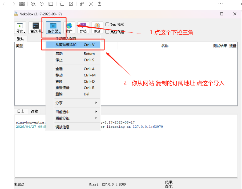242x189 pixels.
Task: Click the zoom in magnifier icon
Action: [33, 4]
